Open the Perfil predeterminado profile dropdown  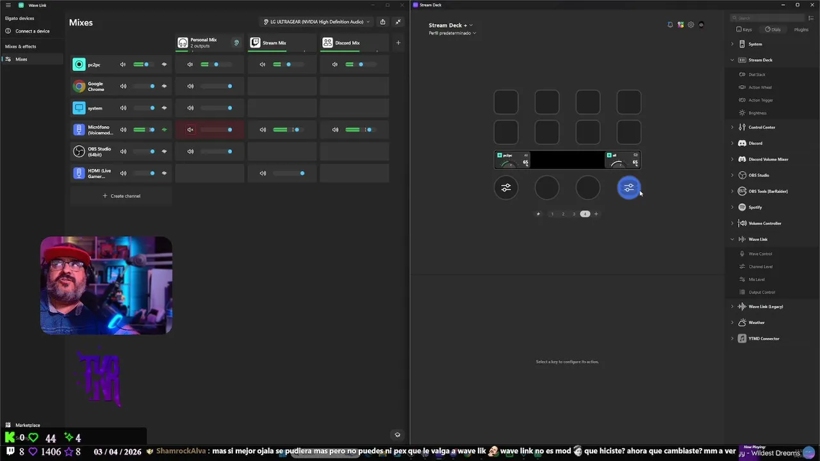(x=452, y=33)
